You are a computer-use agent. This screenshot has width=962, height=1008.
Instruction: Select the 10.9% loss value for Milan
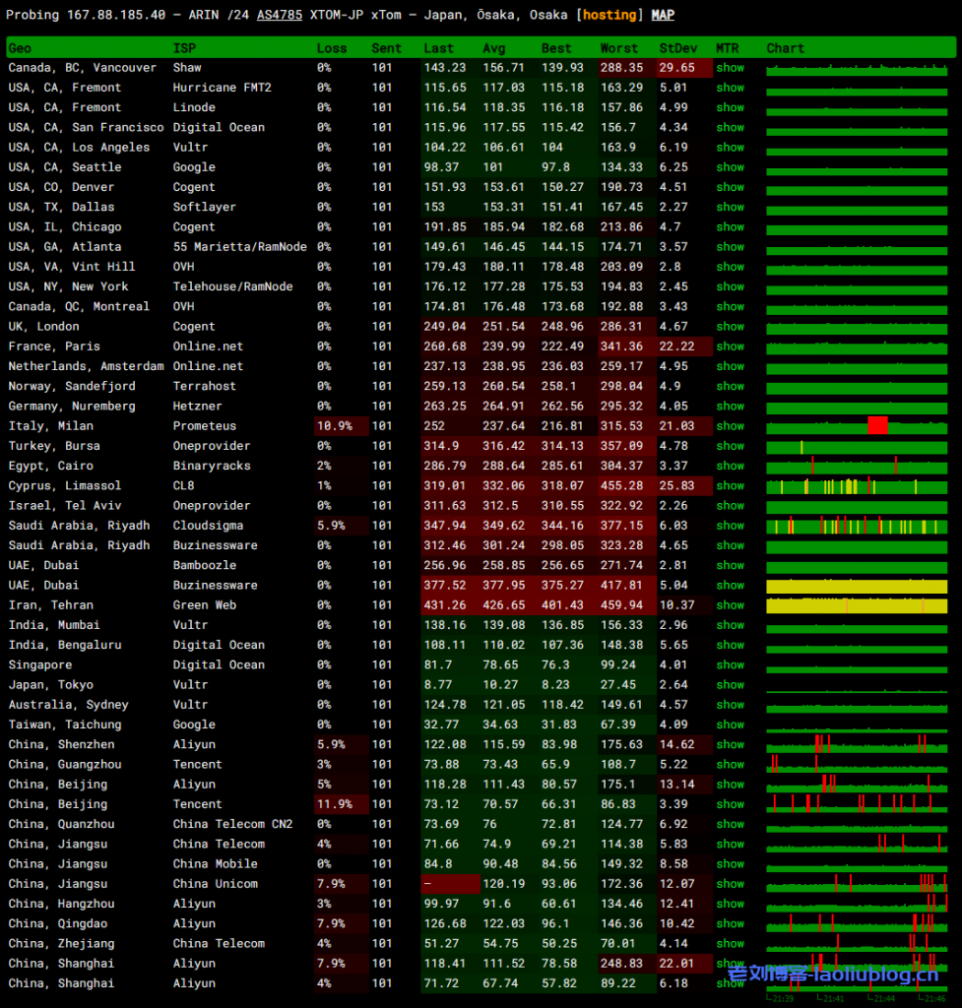click(335, 426)
